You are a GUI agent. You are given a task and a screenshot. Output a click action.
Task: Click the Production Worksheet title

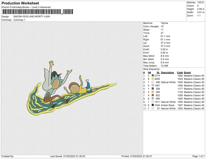pos(20,3)
